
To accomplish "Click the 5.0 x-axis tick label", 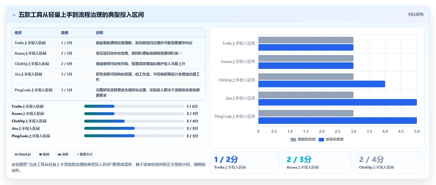I will [417, 131].
